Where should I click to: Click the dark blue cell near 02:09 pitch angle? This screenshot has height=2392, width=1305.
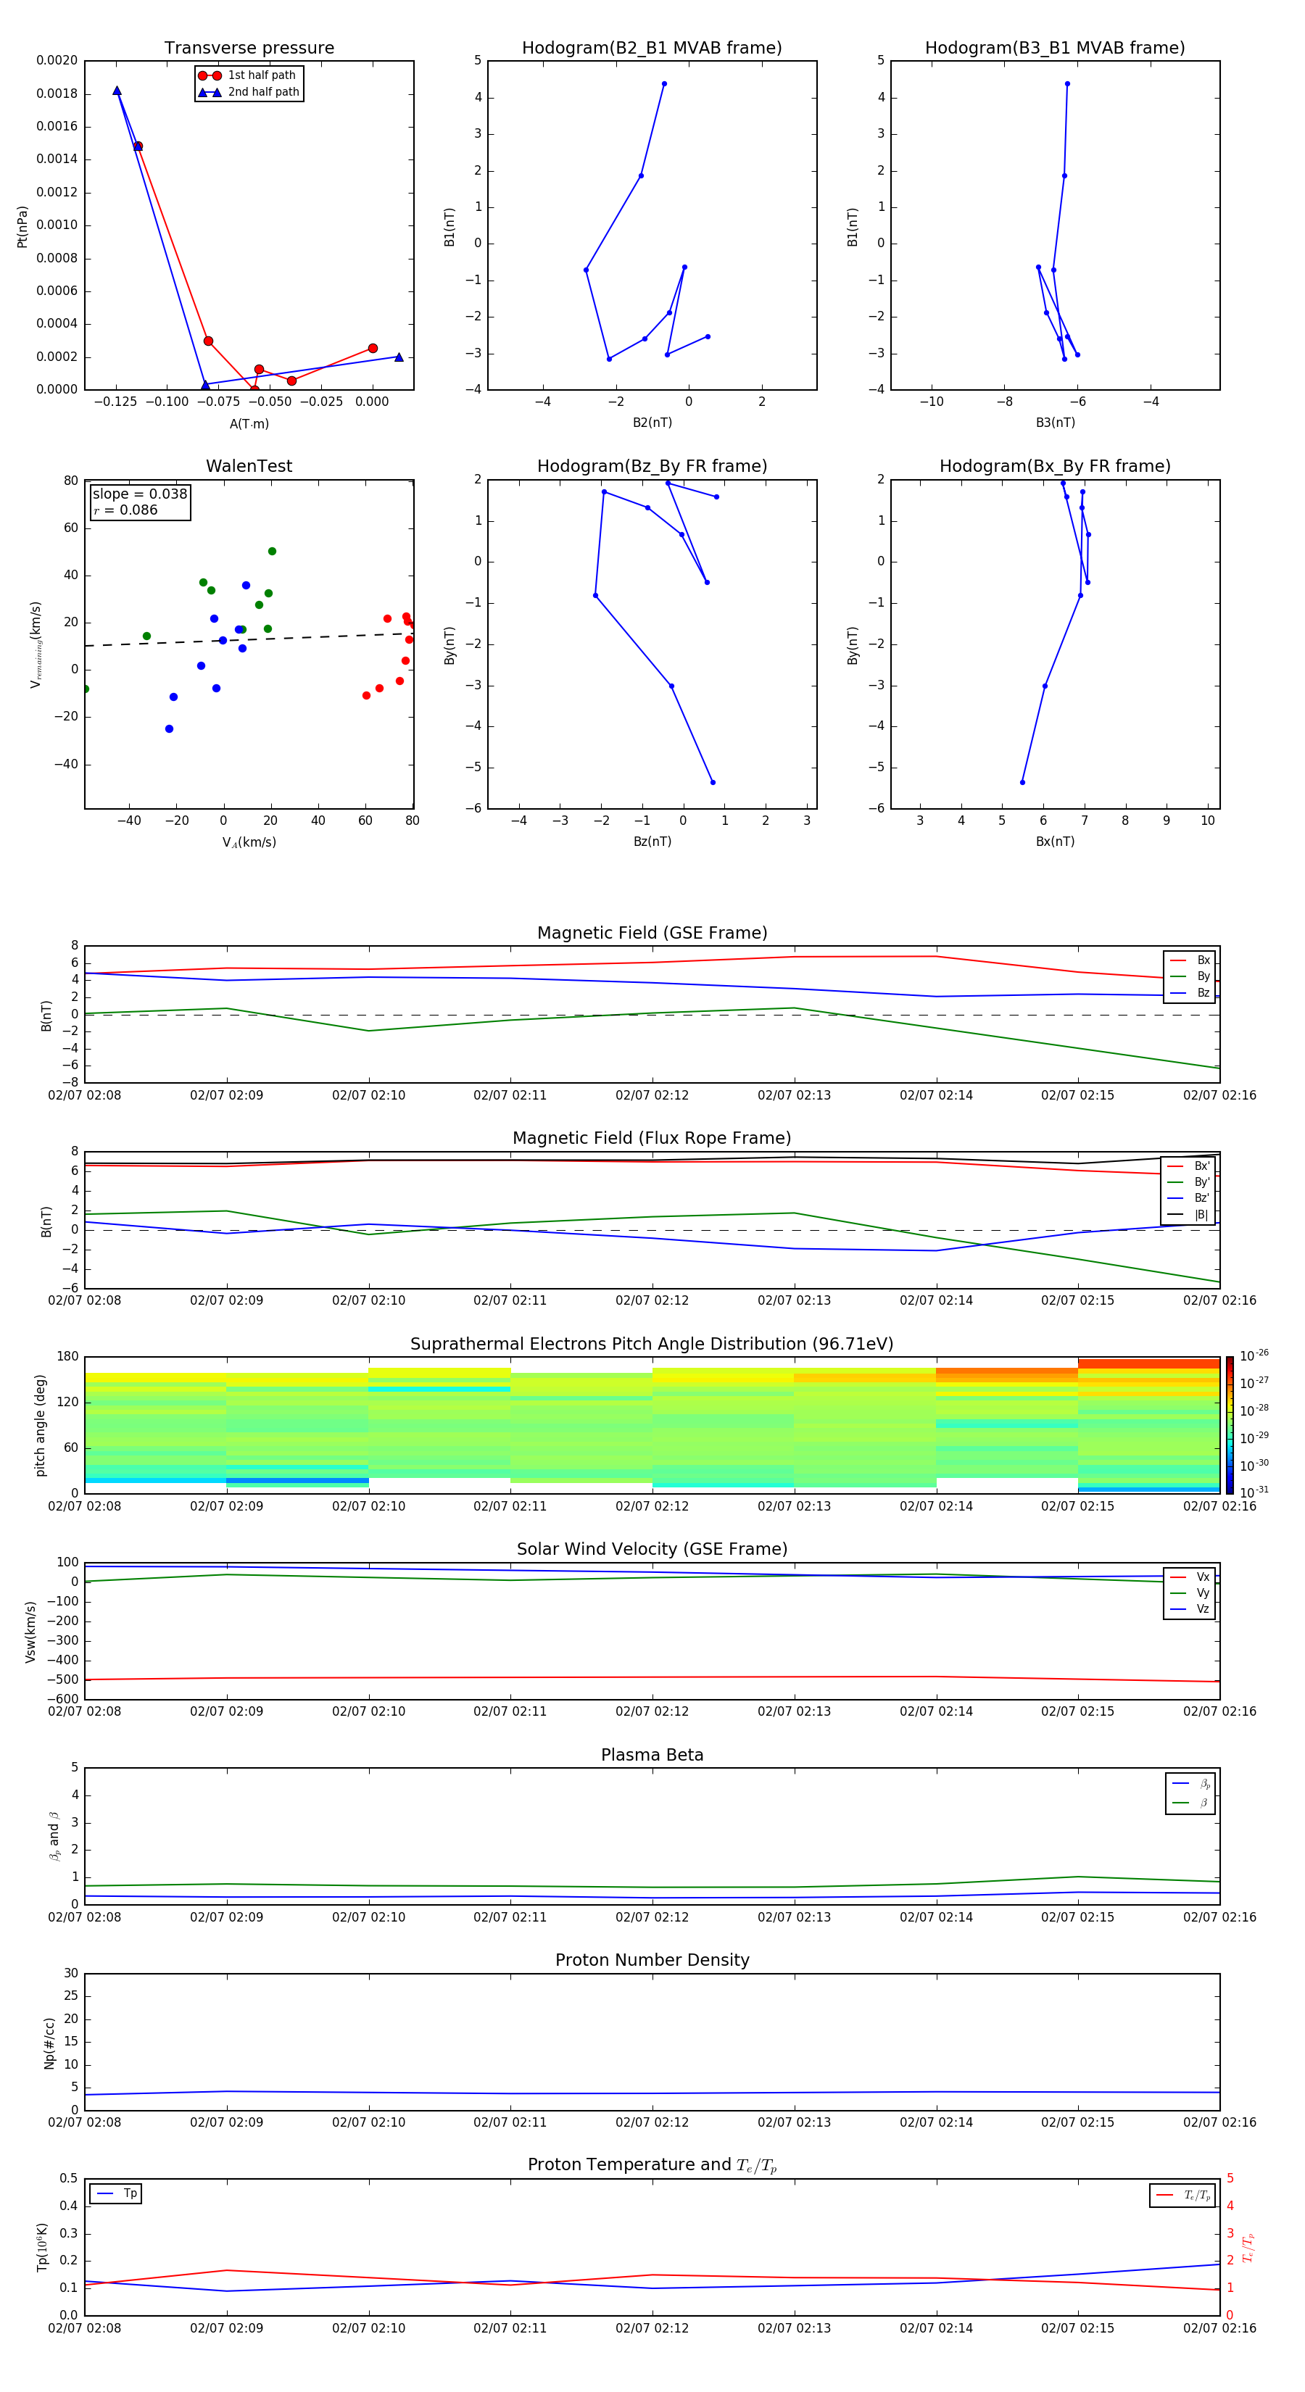pos(297,1481)
